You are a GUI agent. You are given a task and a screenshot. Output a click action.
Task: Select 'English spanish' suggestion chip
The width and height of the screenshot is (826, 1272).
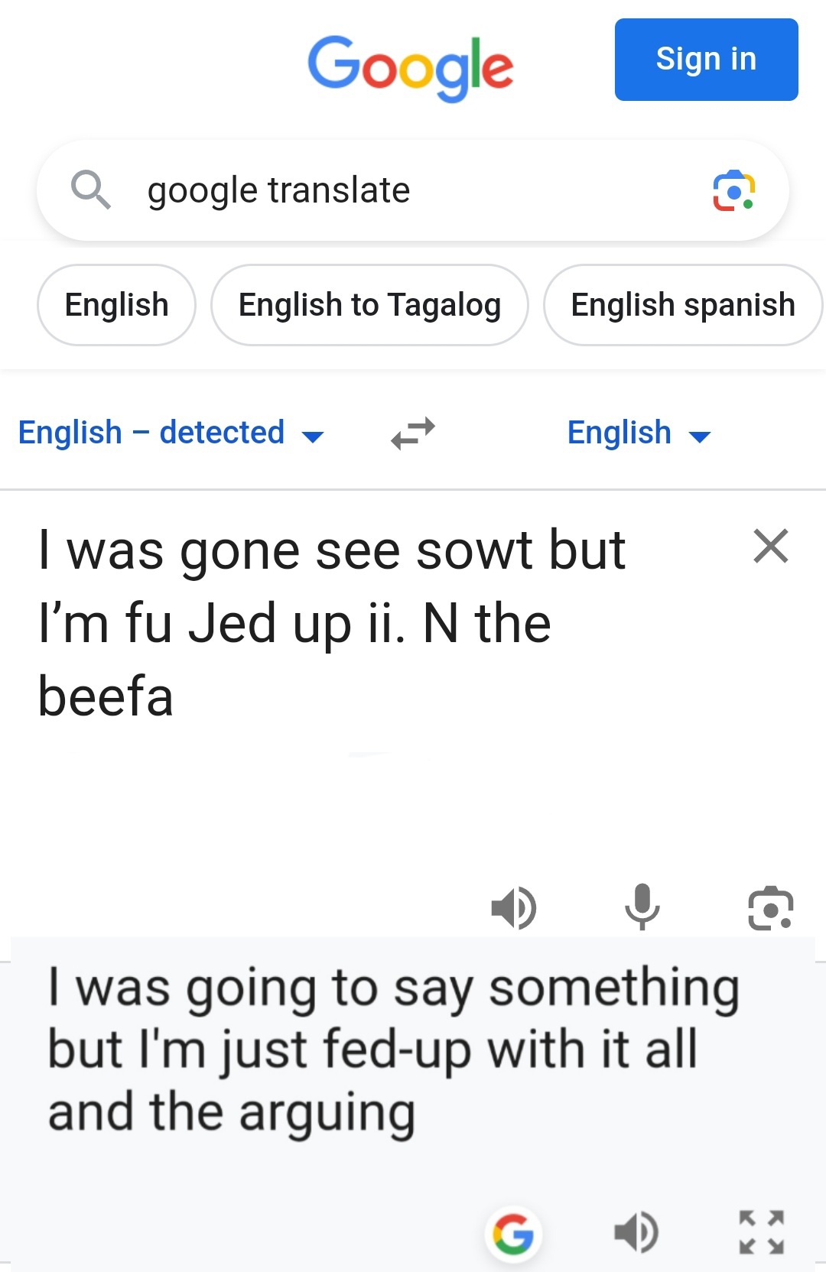[682, 305]
